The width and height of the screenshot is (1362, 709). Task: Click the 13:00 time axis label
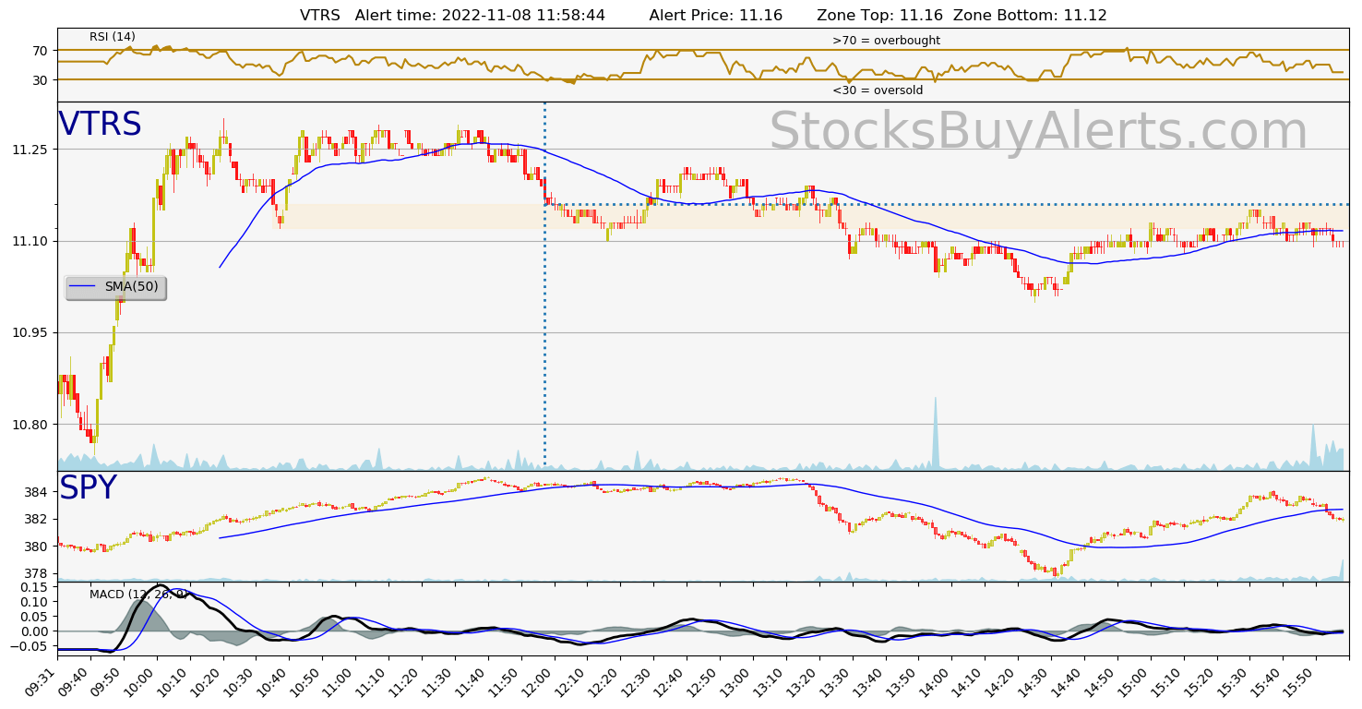(735, 681)
